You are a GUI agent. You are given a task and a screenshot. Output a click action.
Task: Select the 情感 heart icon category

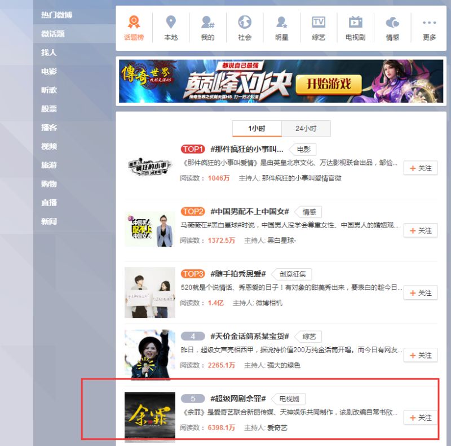(x=392, y=28)
